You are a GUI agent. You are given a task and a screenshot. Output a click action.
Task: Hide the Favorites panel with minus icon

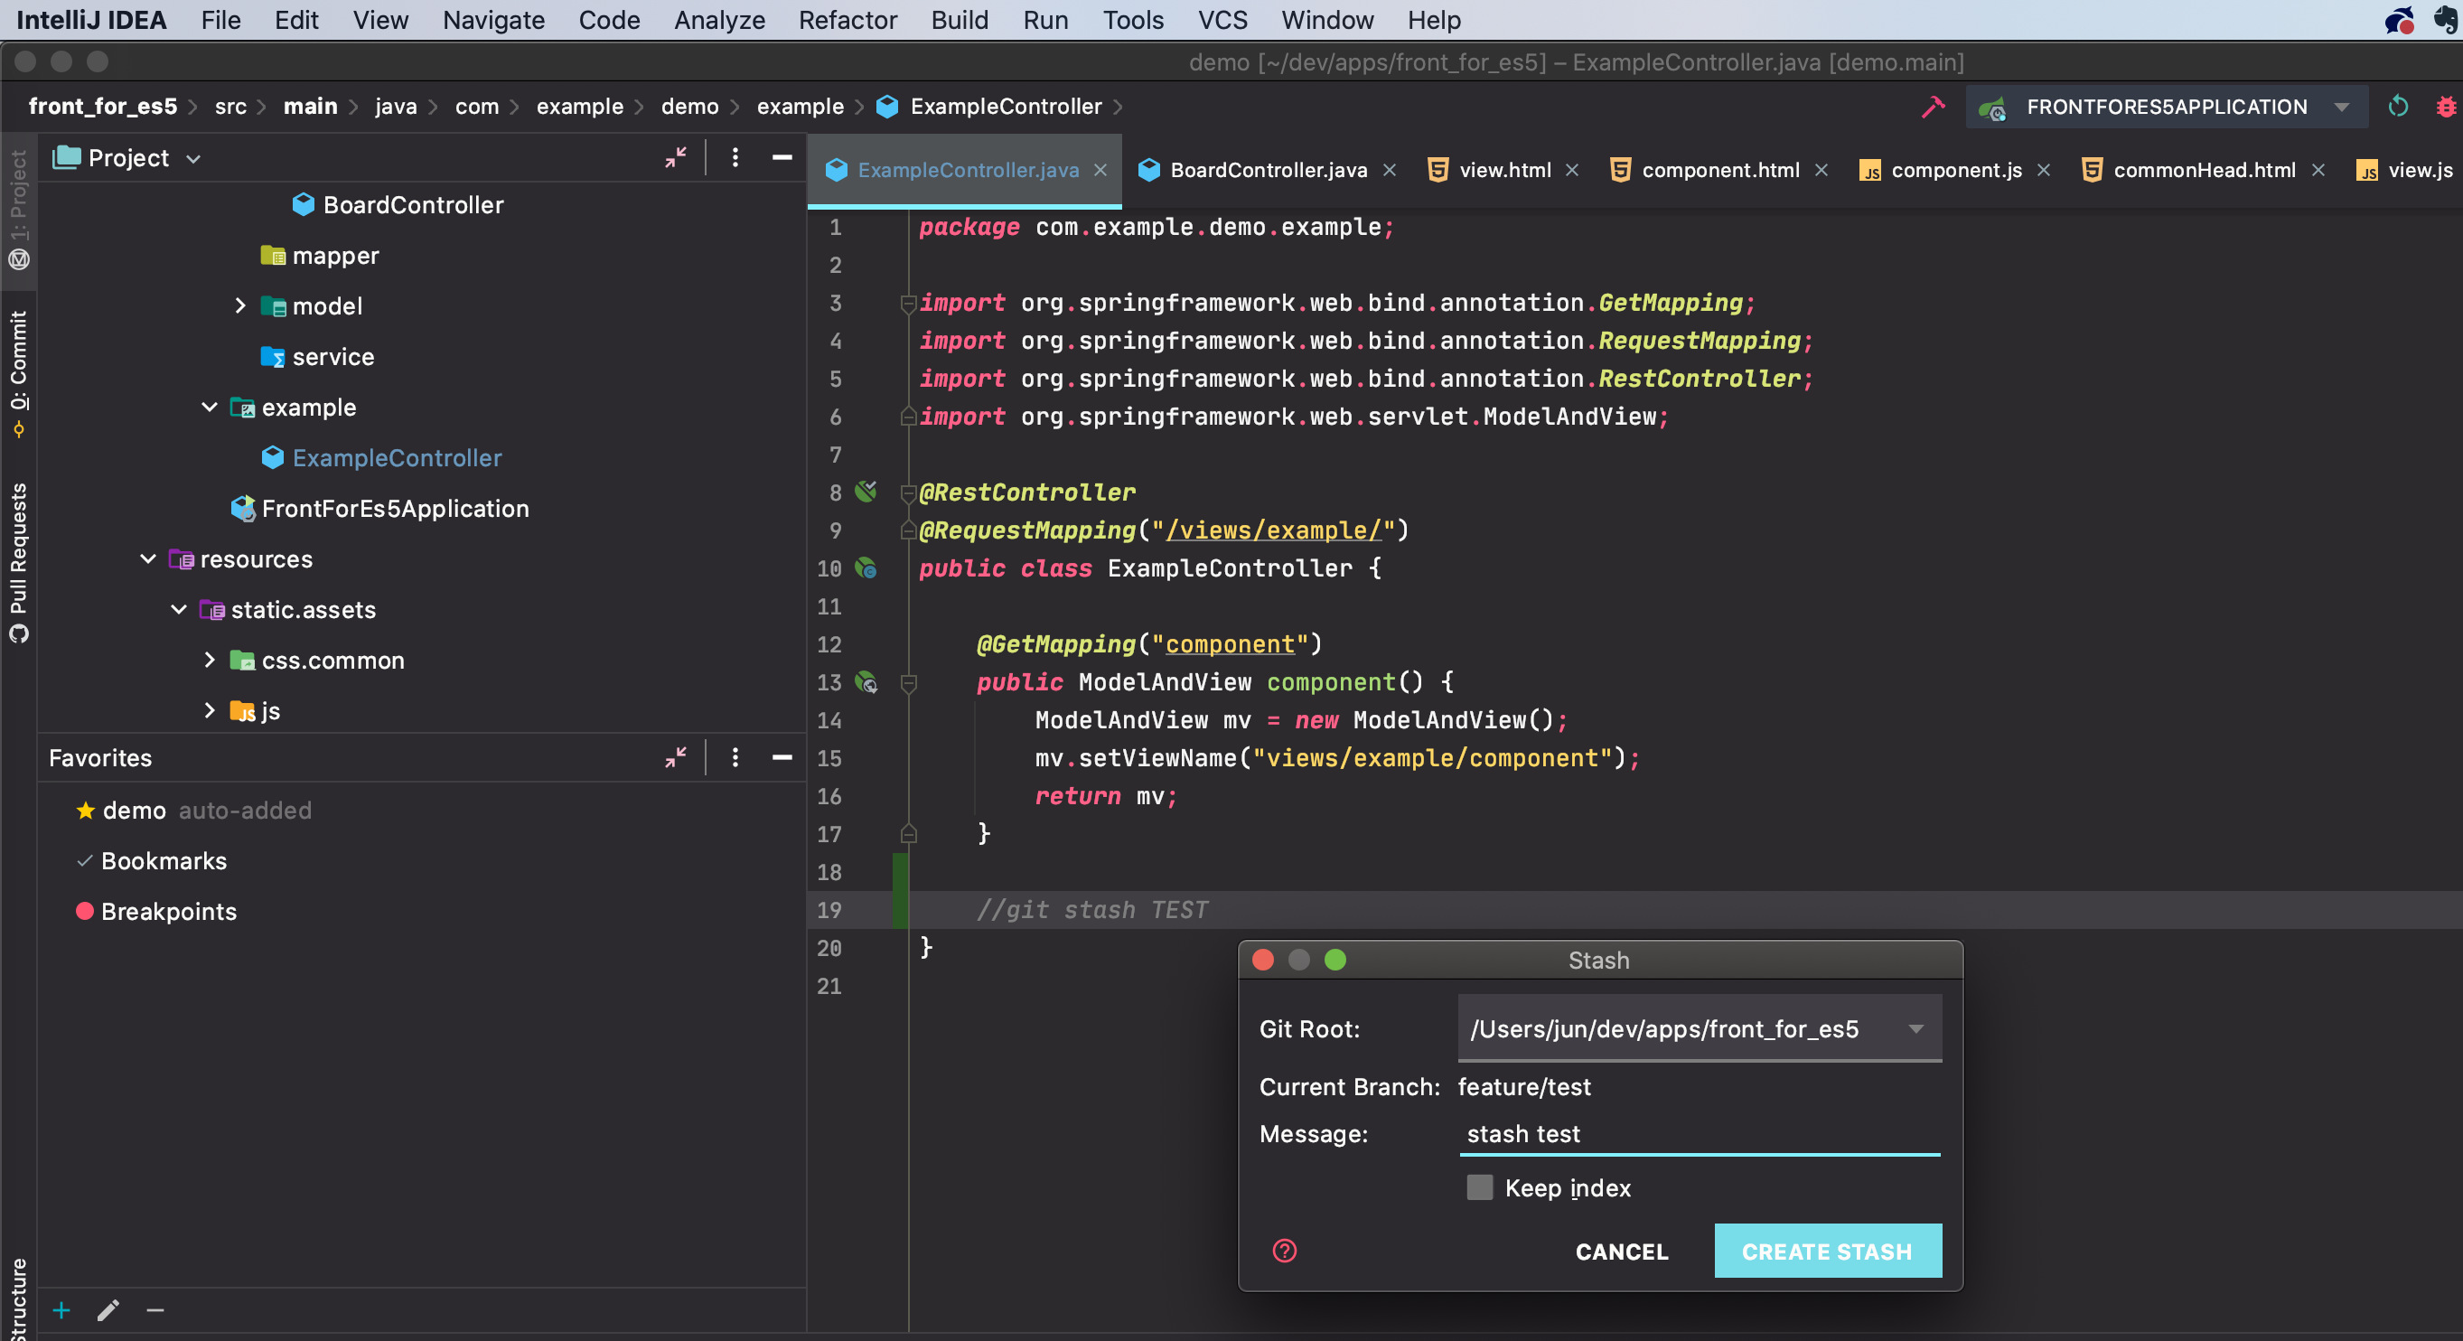782,757
